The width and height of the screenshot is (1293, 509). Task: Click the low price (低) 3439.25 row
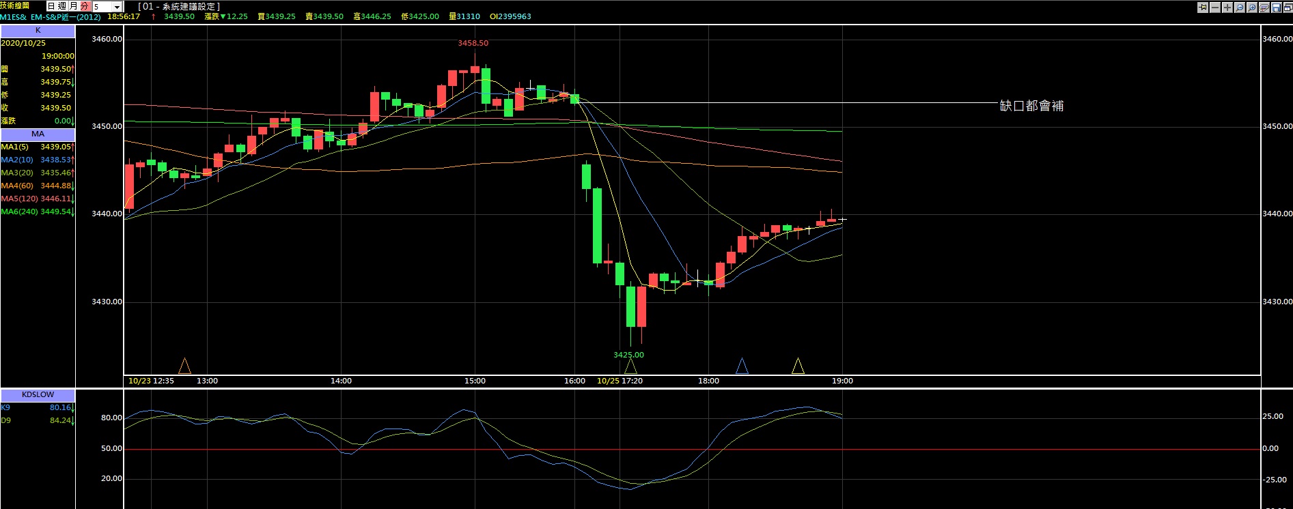coord(38,95)
